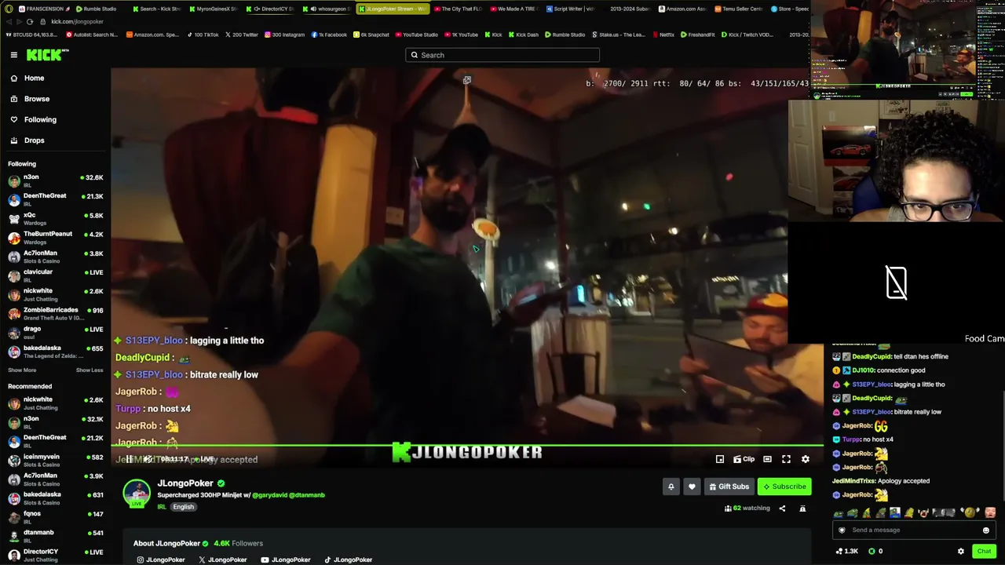
Task: Toggle theater mode
Action: click(x=767, y=459)
